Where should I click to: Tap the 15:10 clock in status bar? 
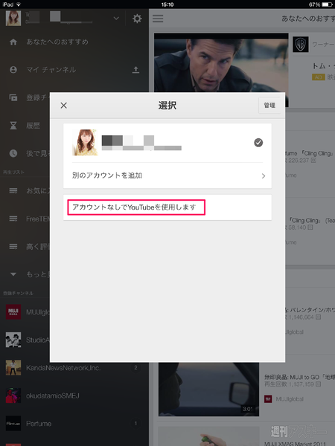(x=167, y=4)
